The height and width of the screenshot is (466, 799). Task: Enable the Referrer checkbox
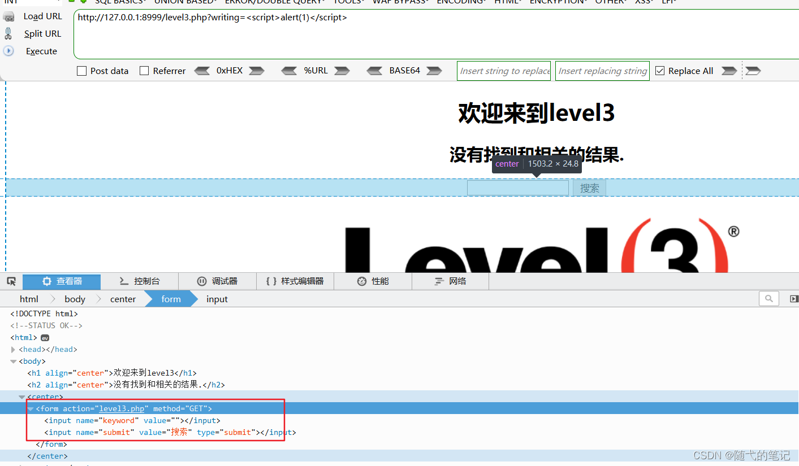coord(144,71)
